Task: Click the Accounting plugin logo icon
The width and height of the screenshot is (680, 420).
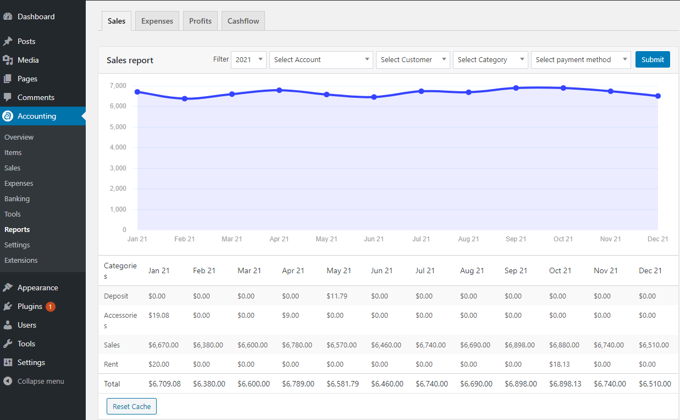Action: point(8,116)
